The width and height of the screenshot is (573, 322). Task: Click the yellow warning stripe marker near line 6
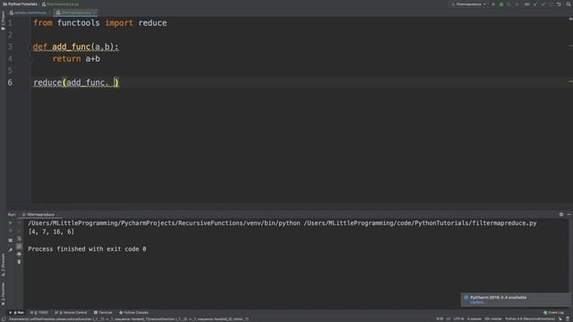point(570,81)
